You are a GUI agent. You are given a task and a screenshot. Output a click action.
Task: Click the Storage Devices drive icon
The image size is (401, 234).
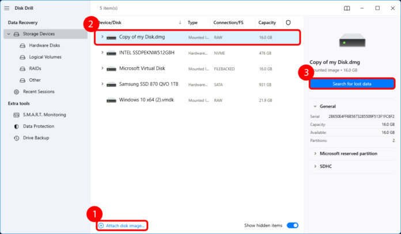click(x=16, y=34)
